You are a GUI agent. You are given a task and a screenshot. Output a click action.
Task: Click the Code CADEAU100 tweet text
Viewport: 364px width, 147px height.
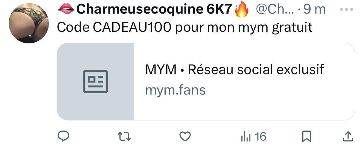[x=184, y=28]
